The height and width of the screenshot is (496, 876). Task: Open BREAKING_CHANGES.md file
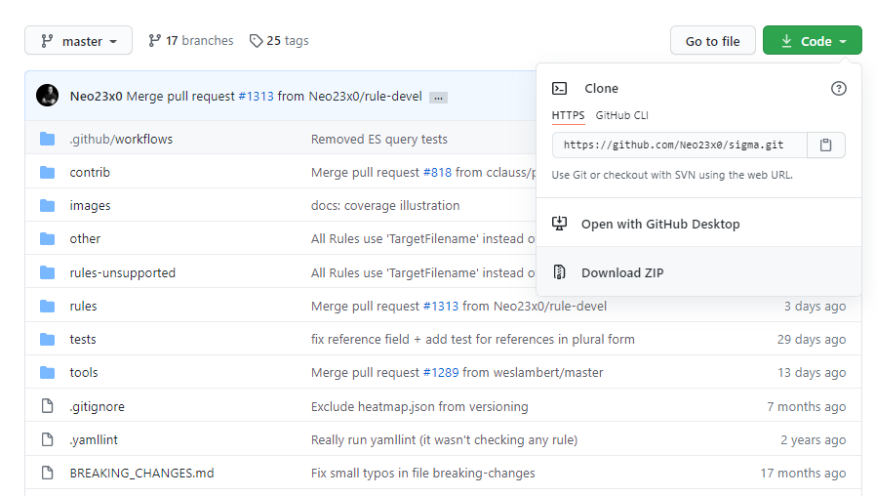[x=141, y=474]
